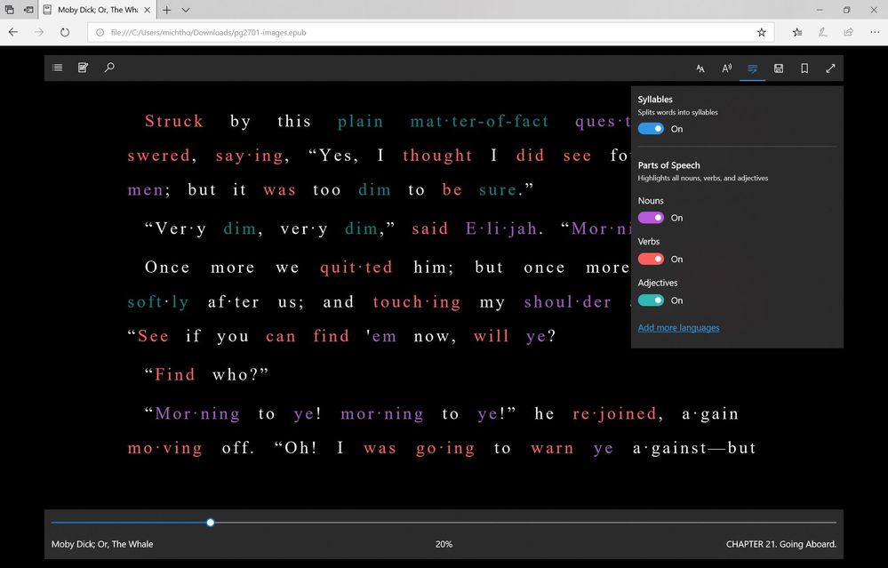Show tabs you've set aside icon
888x568 pixels.
click(x=10, y=10)
